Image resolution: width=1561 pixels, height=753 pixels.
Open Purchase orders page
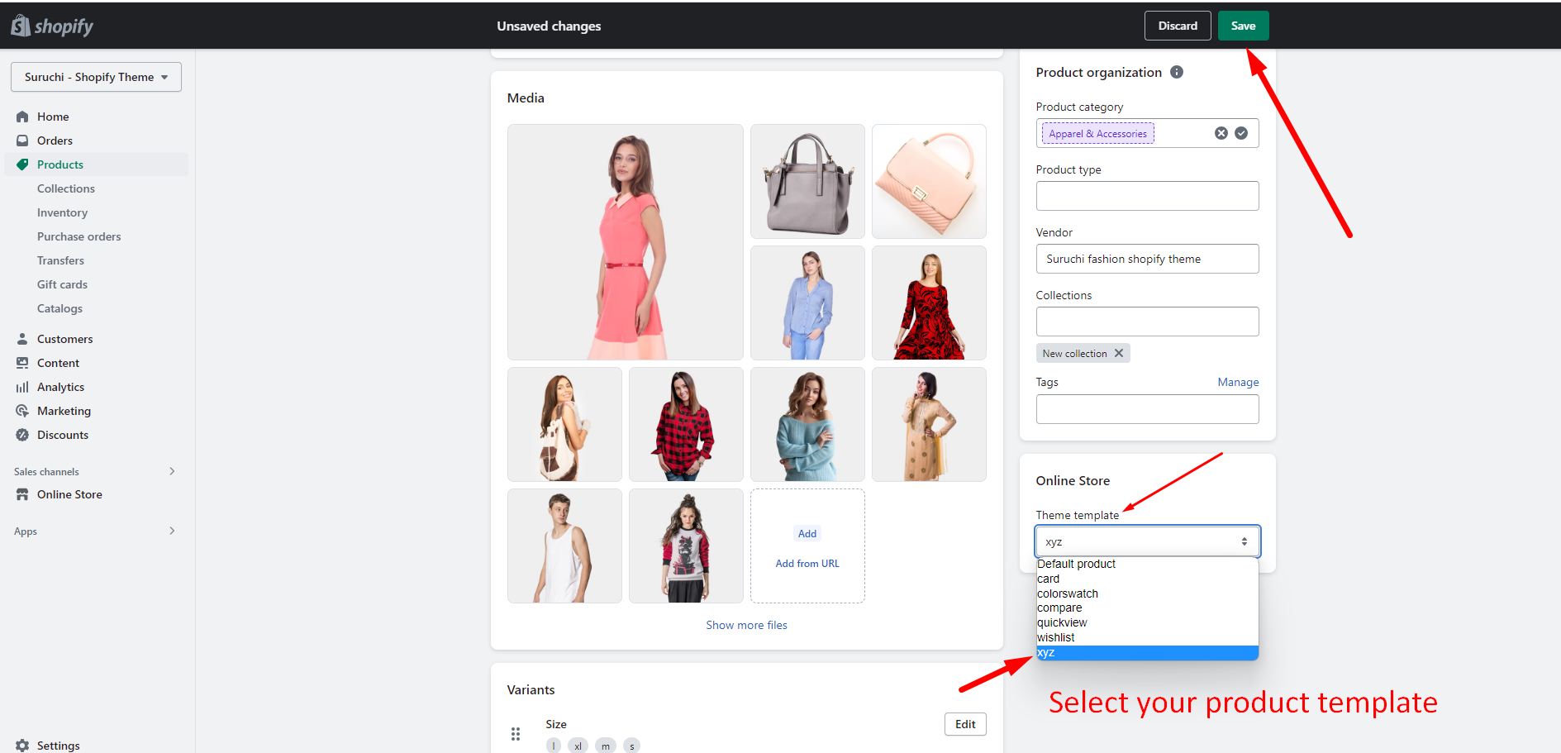(79, 236)
